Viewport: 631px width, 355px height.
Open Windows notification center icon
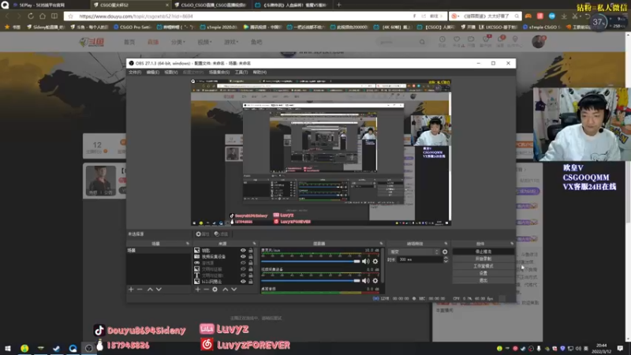click(x=620, y=348)
